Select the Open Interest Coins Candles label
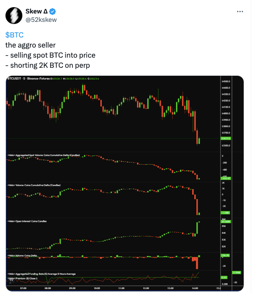 27,221
